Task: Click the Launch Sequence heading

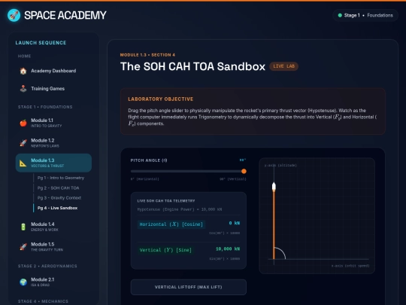Action: point(41,43)
